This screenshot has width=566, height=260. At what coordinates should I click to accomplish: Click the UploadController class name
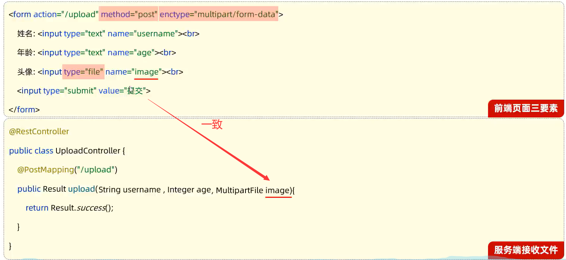click(x=88, y=151)
